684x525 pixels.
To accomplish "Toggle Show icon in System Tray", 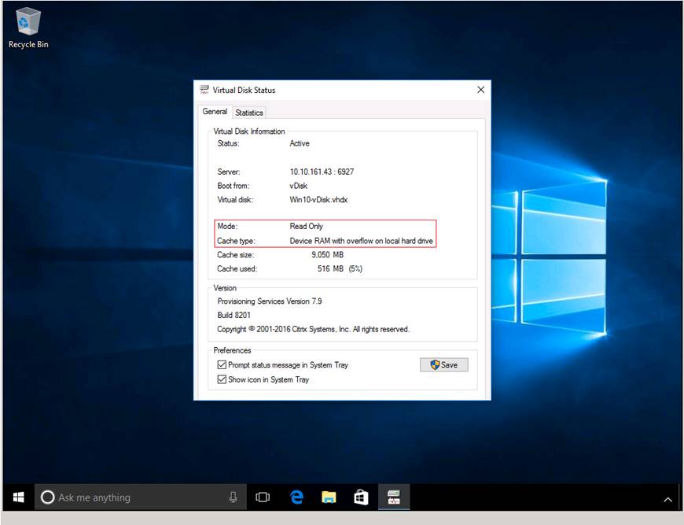I will pos(222,379).
